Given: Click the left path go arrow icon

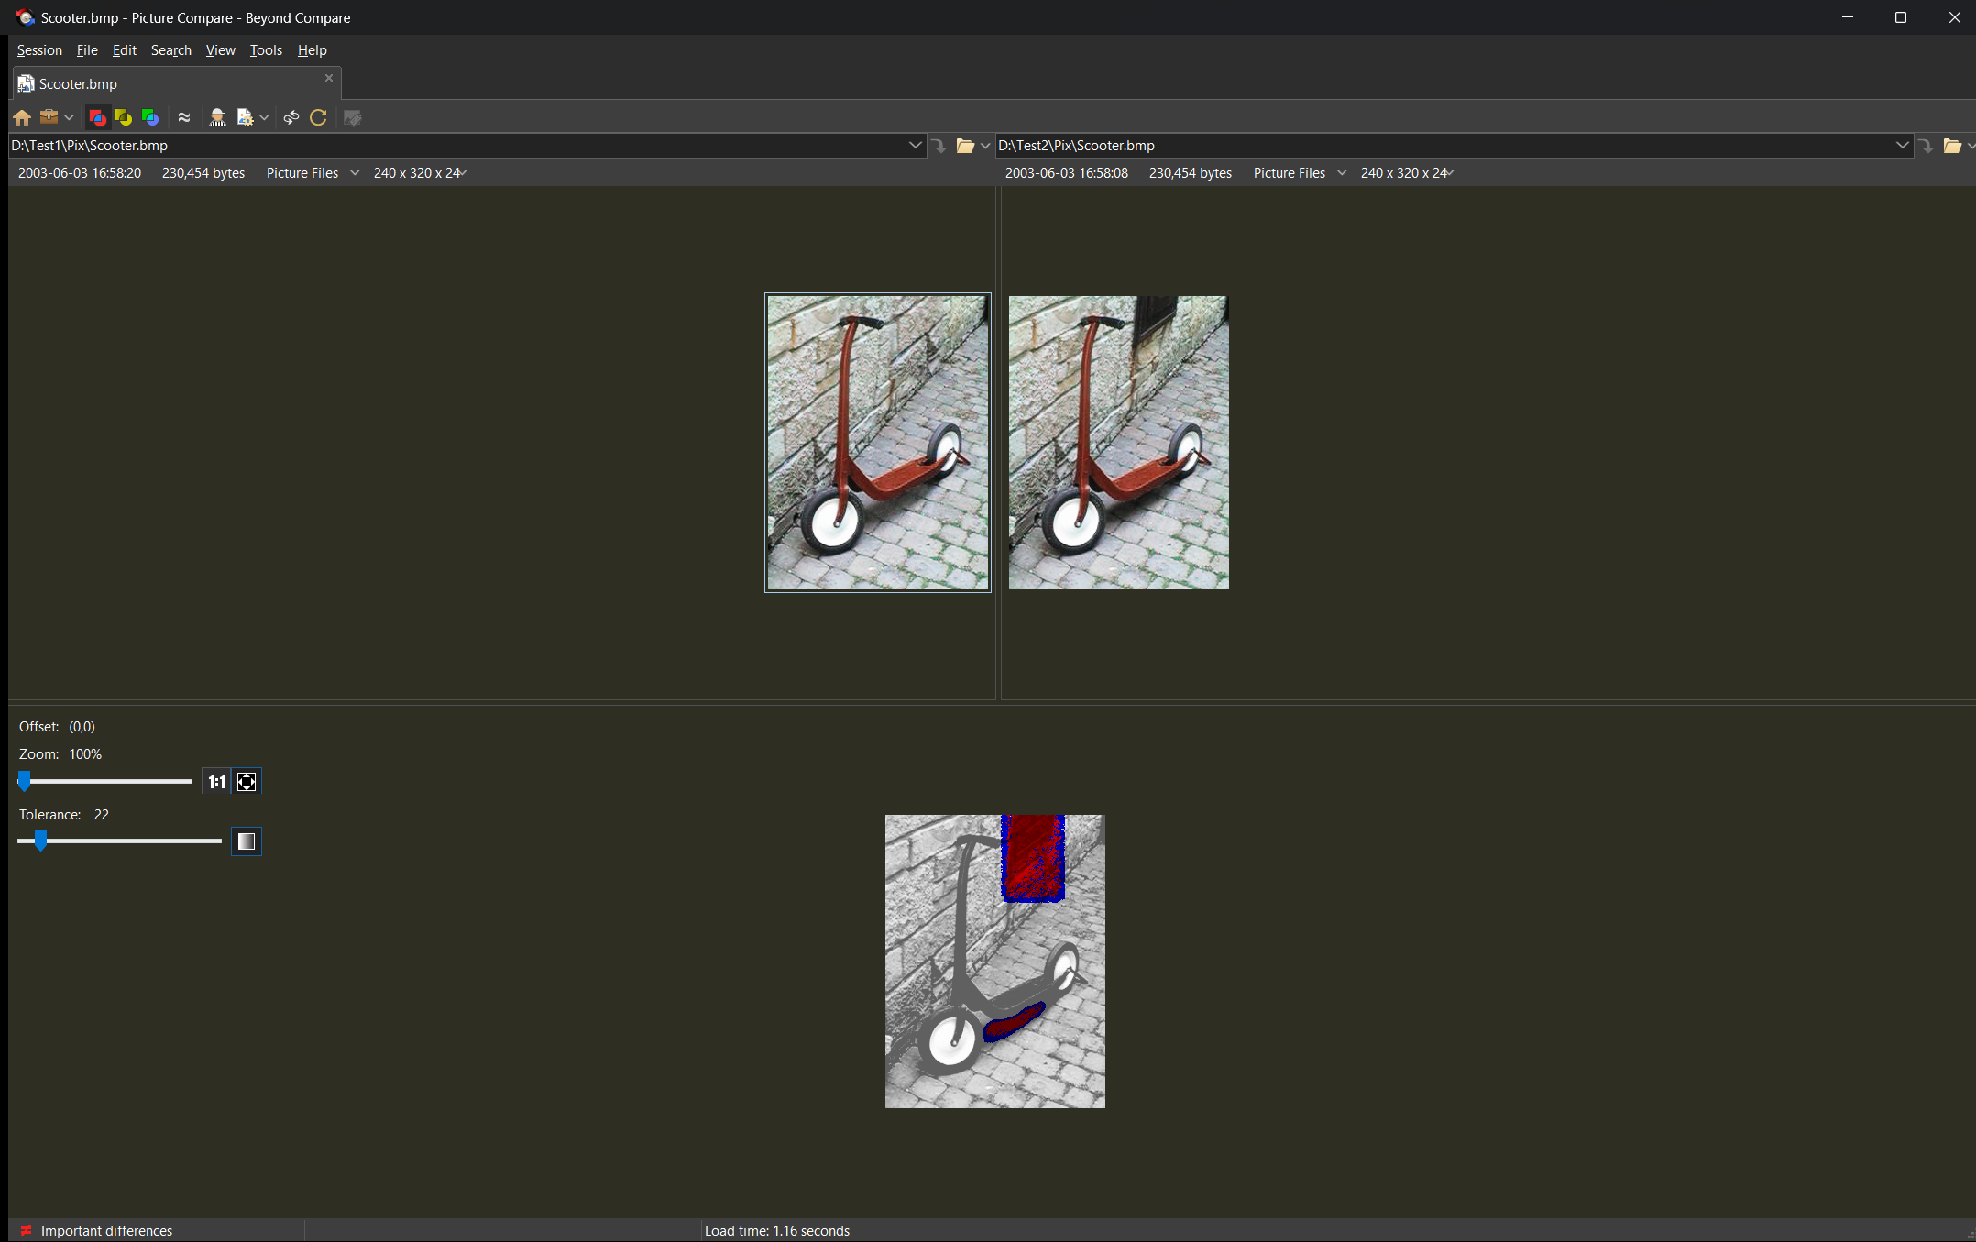Looking at the screenshot, I should click(939, 146).
